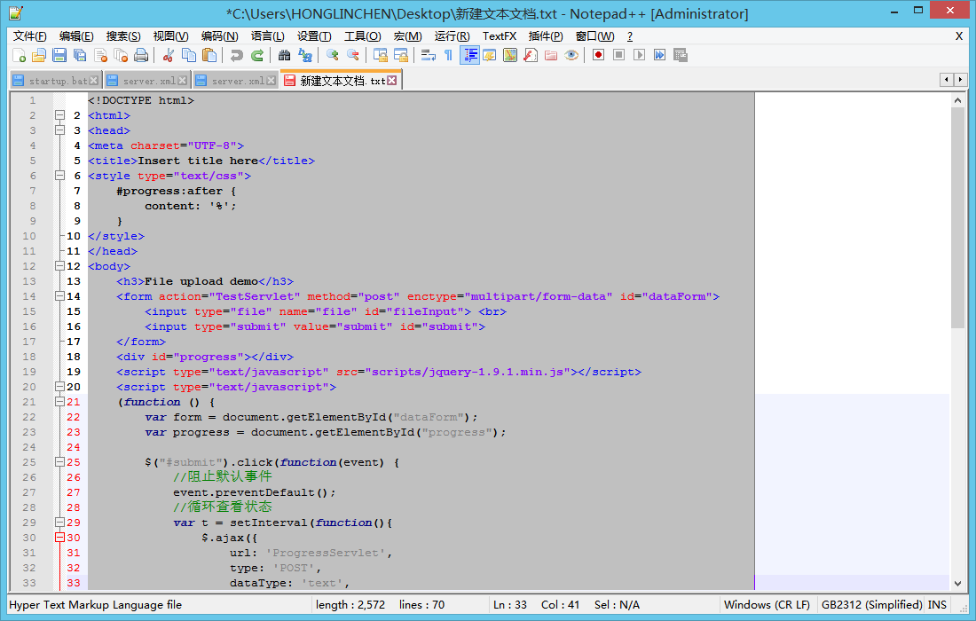Print the document with printer icon

pos(141,55)
